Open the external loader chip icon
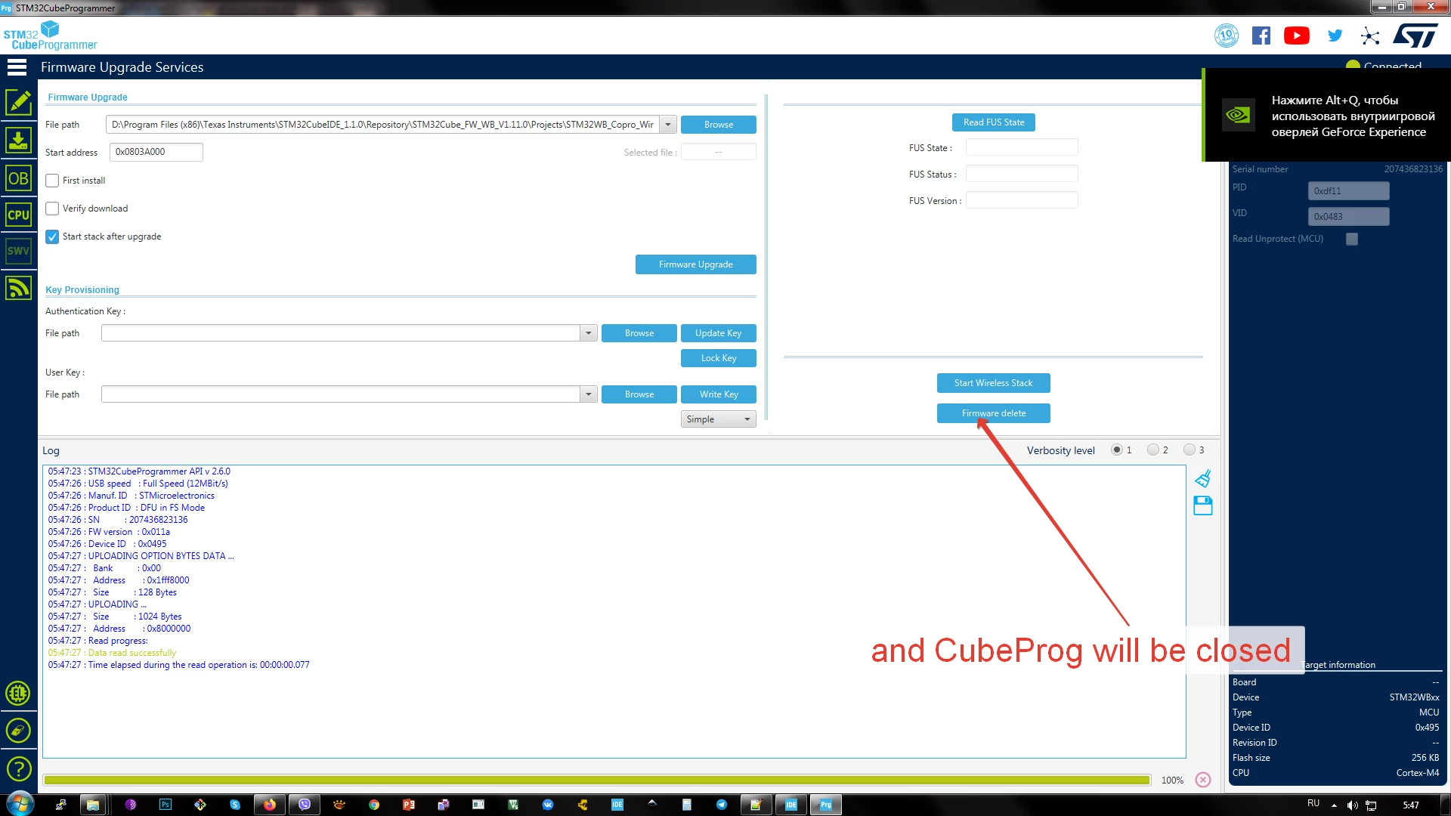This screenshot has width=1451, height=816. click(18, 693)
